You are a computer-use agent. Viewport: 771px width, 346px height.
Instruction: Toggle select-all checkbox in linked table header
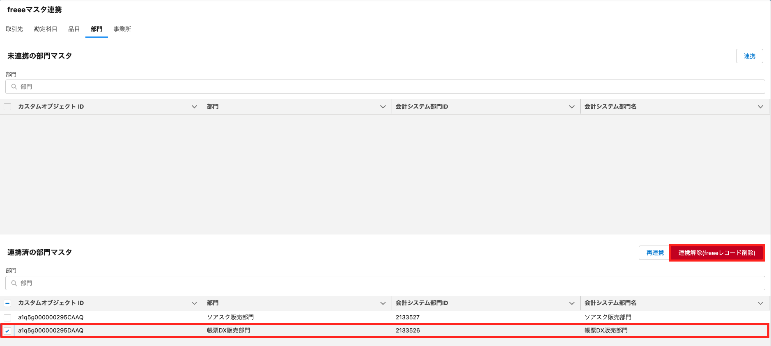7,303
